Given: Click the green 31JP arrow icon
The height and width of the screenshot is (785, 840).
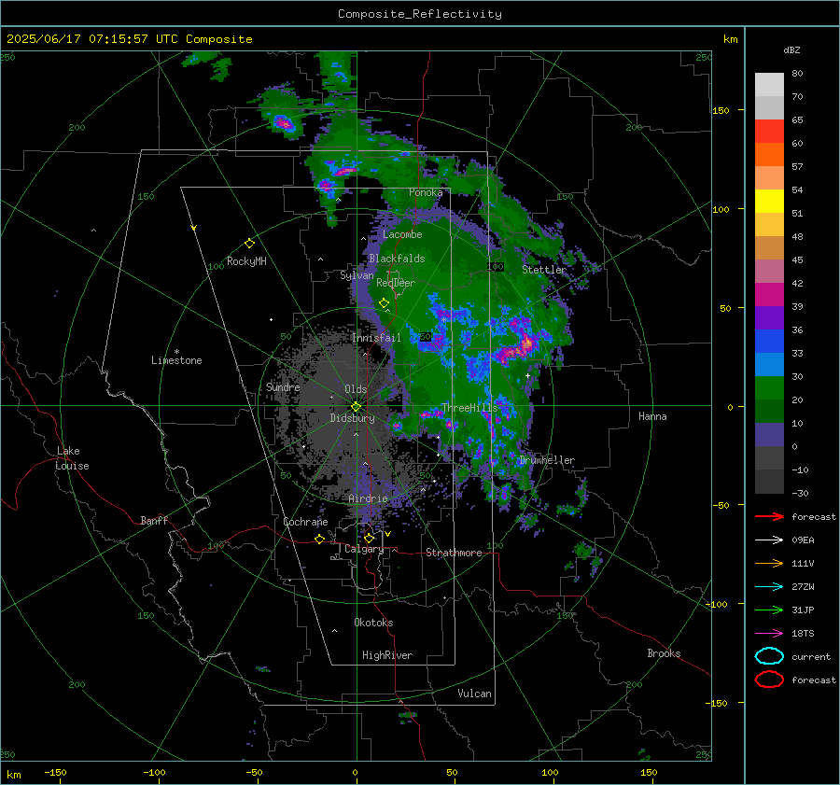Looking at the screenshot, I should pos(769,610).
